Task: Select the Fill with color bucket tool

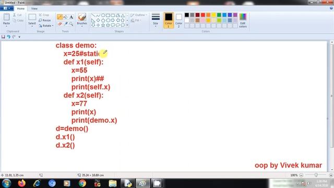Action: pyautogui.click(x=66, y=17)
